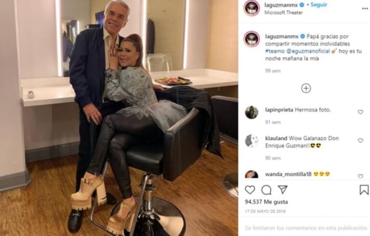
Task: Open wanda_montilla18 username link
Action: (x=288, y=174)
